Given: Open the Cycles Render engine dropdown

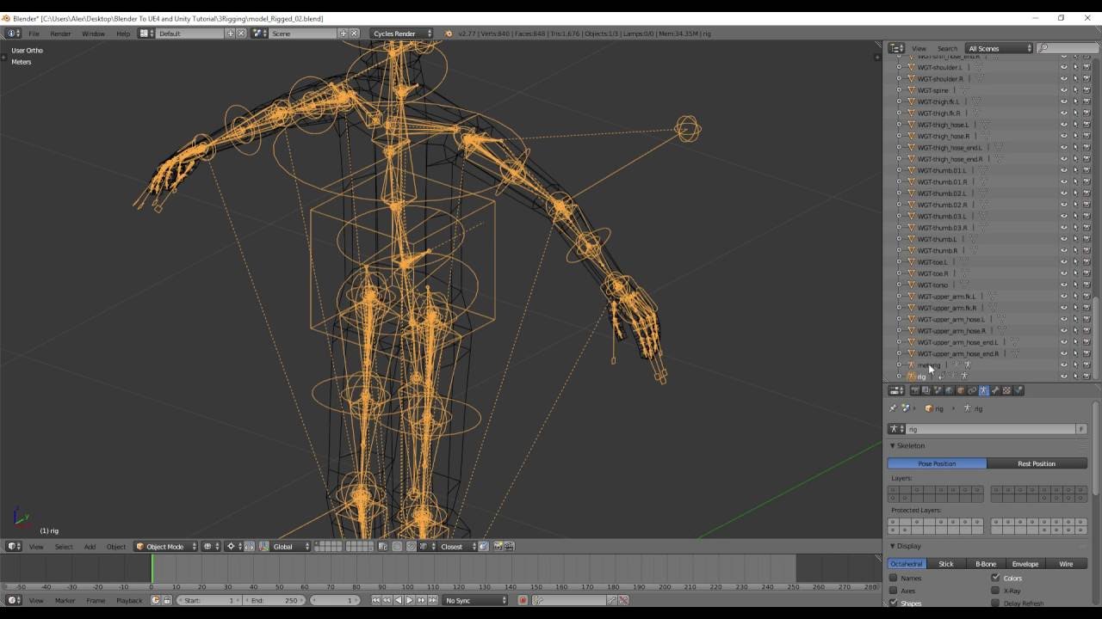Looking at the screenshot, I should click(x=402, y=34).
